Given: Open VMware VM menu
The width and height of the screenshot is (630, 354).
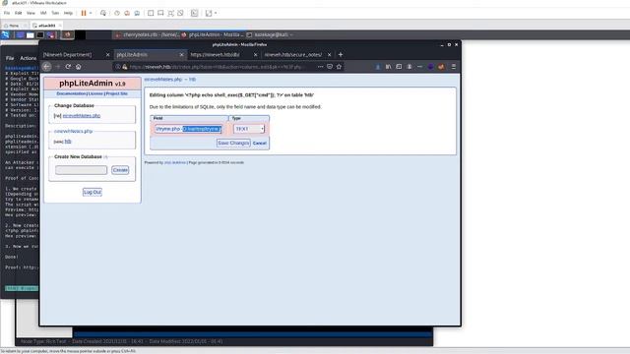Looking at the screenshot, I should [x=43, y=13].
